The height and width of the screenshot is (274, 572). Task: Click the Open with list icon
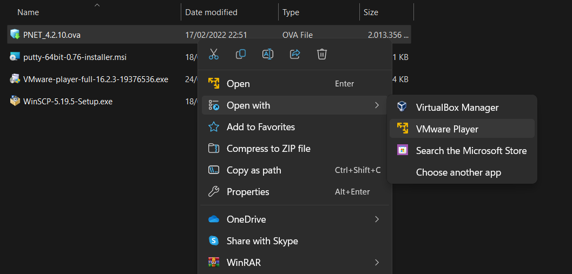(213, 105)
